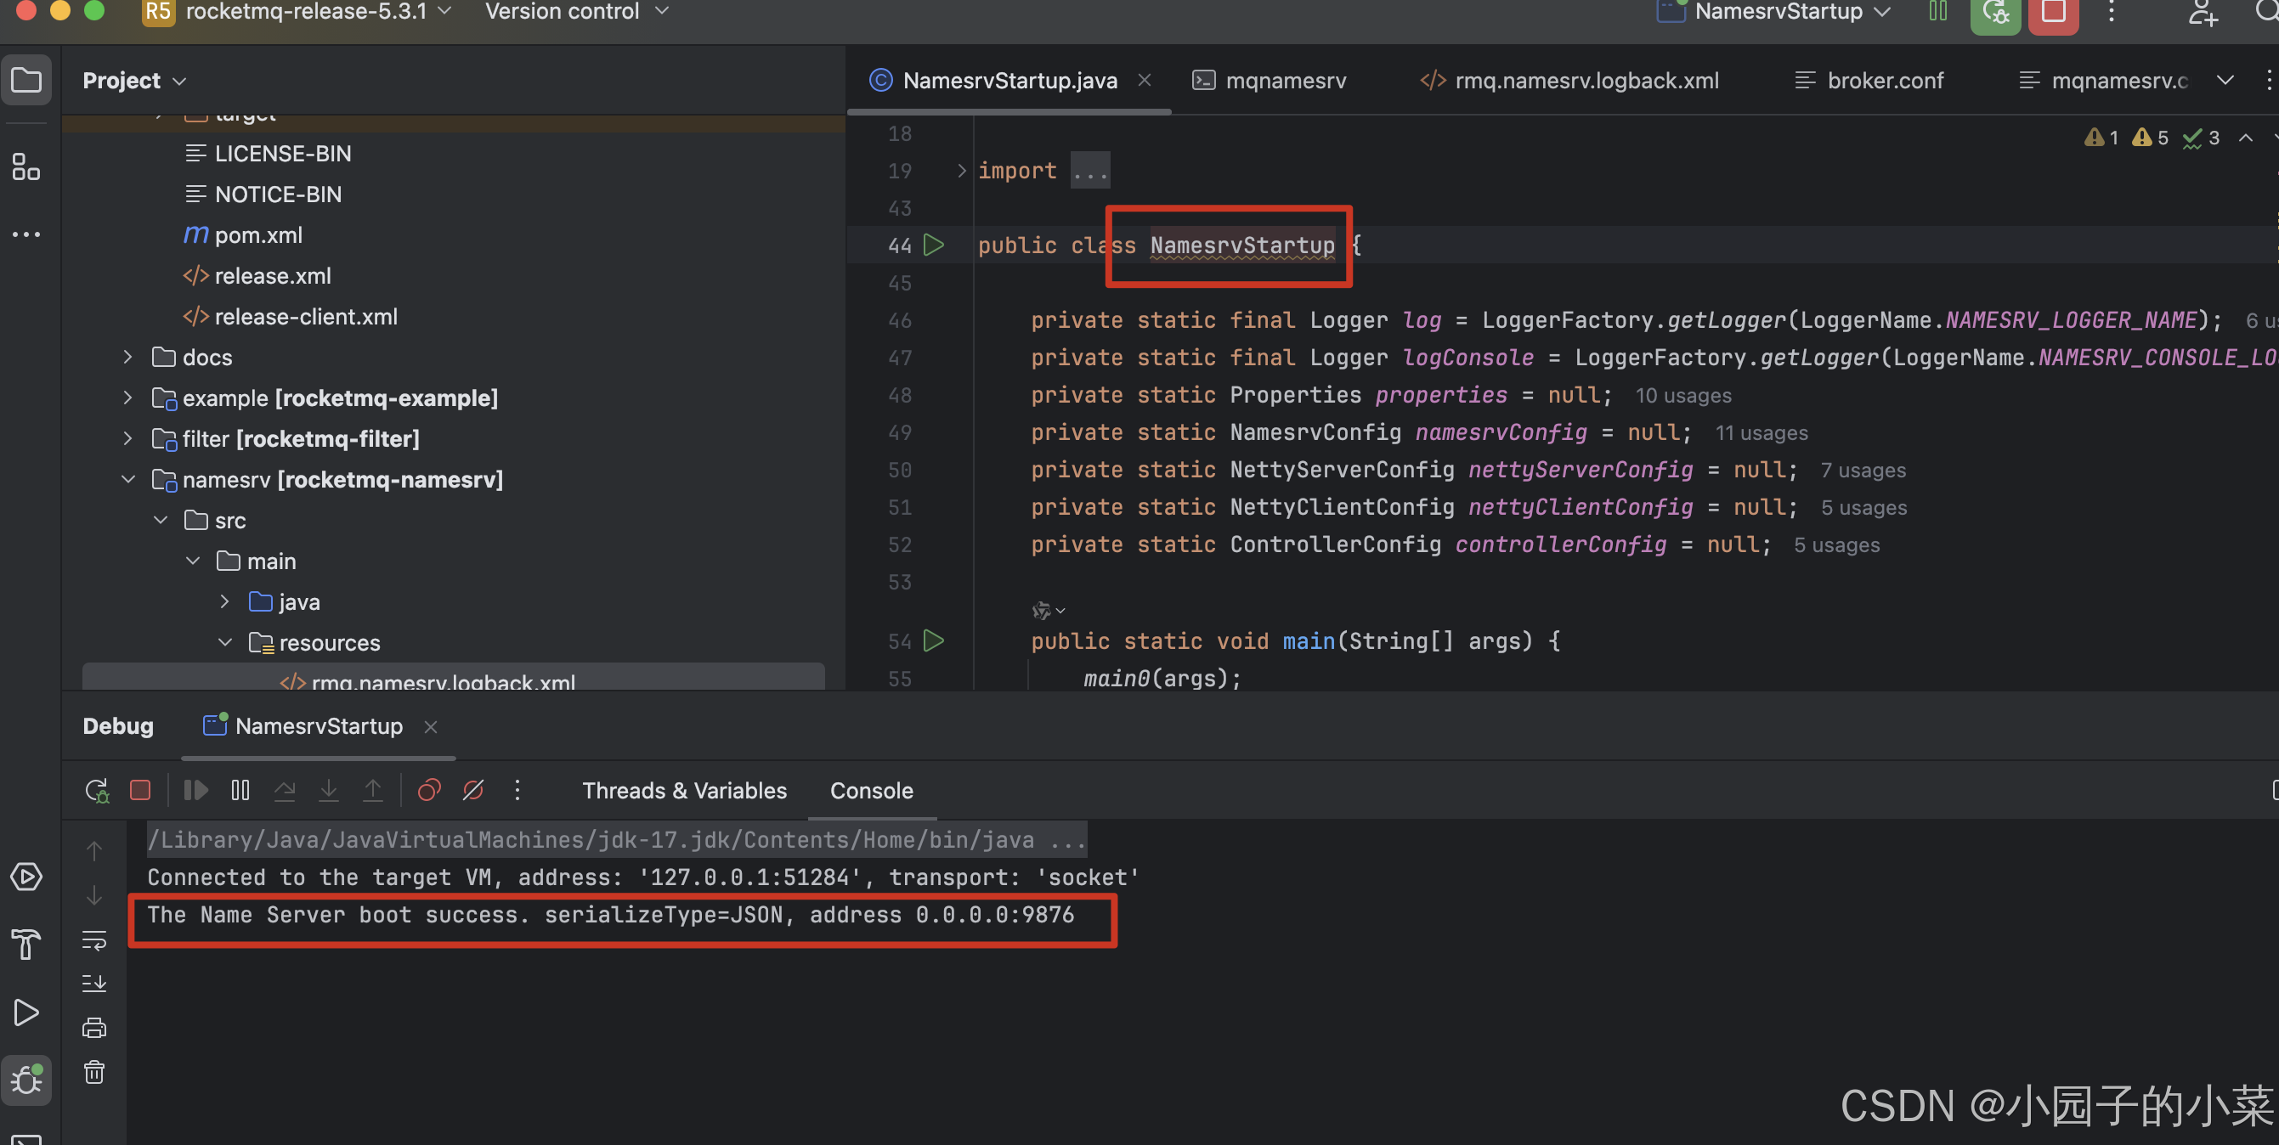Pause the running program

point(240,790)
